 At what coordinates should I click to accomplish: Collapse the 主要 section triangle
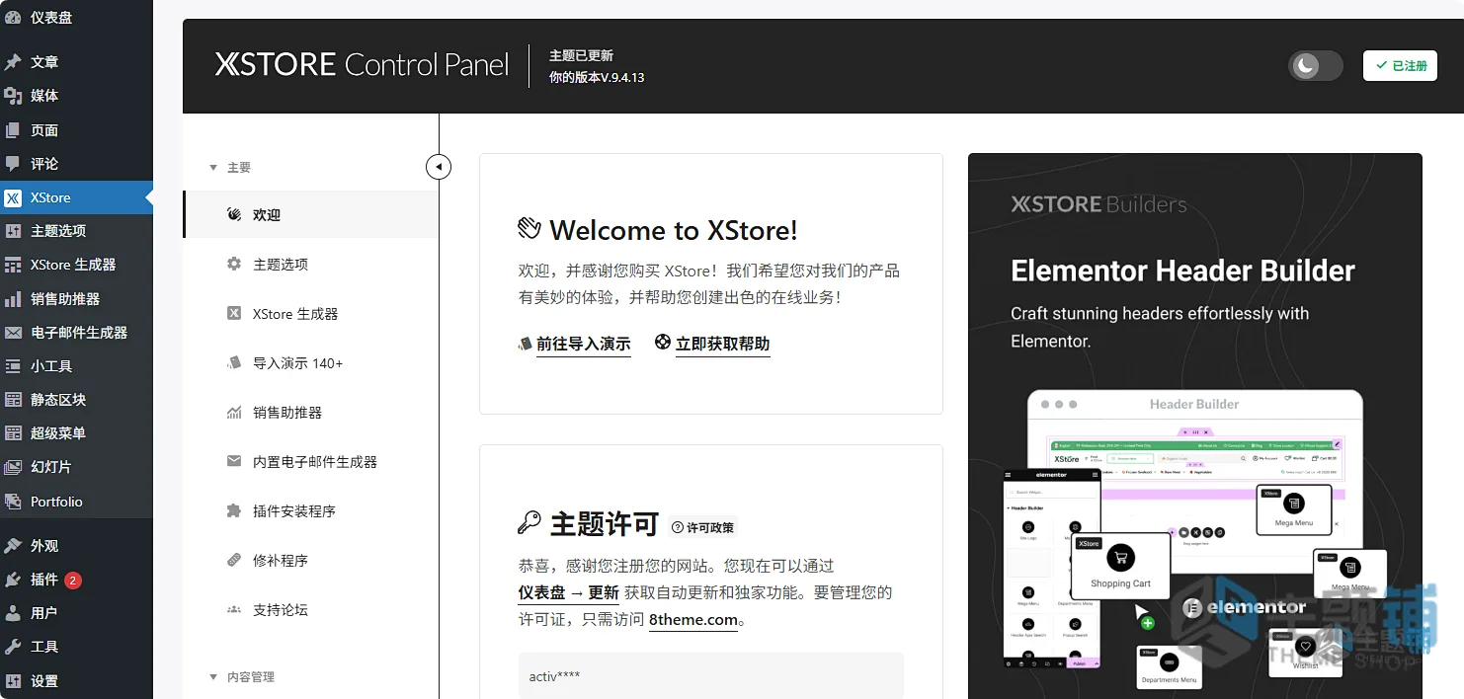213,168
